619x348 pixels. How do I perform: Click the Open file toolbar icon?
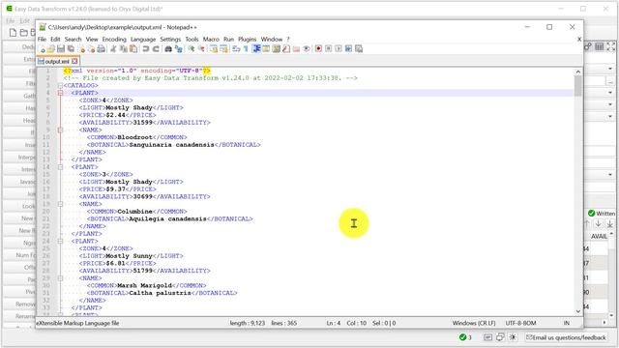tap(50, 48)
